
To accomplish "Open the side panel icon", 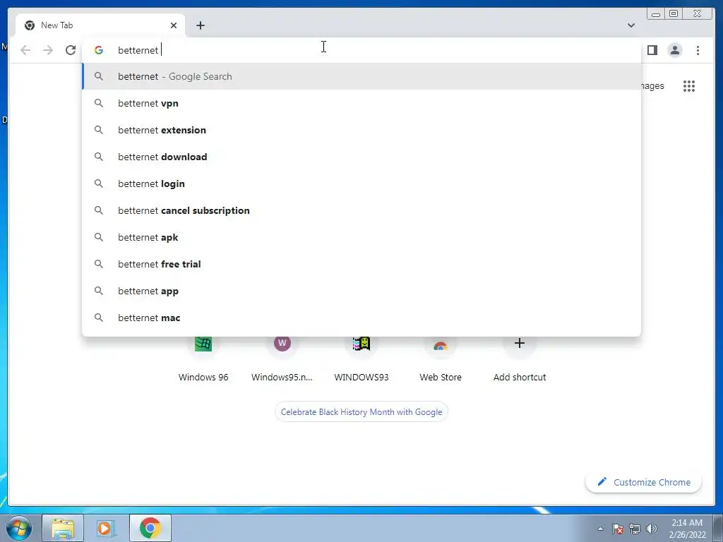I will point(652,50).
